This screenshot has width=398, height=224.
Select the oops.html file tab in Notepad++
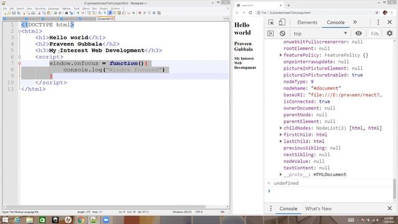(x=106, y=19)
